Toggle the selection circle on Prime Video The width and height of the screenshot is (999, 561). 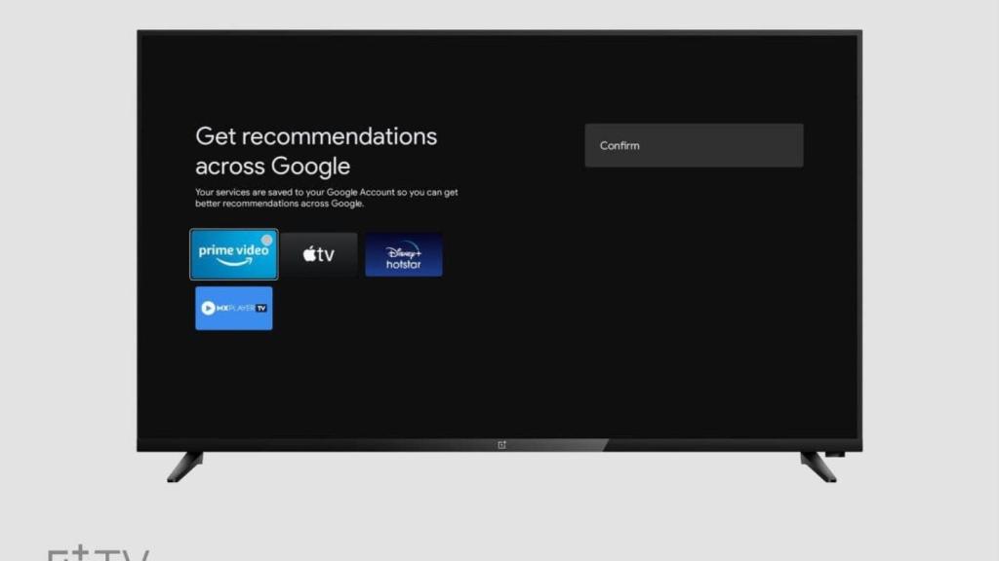coord(267,240)
